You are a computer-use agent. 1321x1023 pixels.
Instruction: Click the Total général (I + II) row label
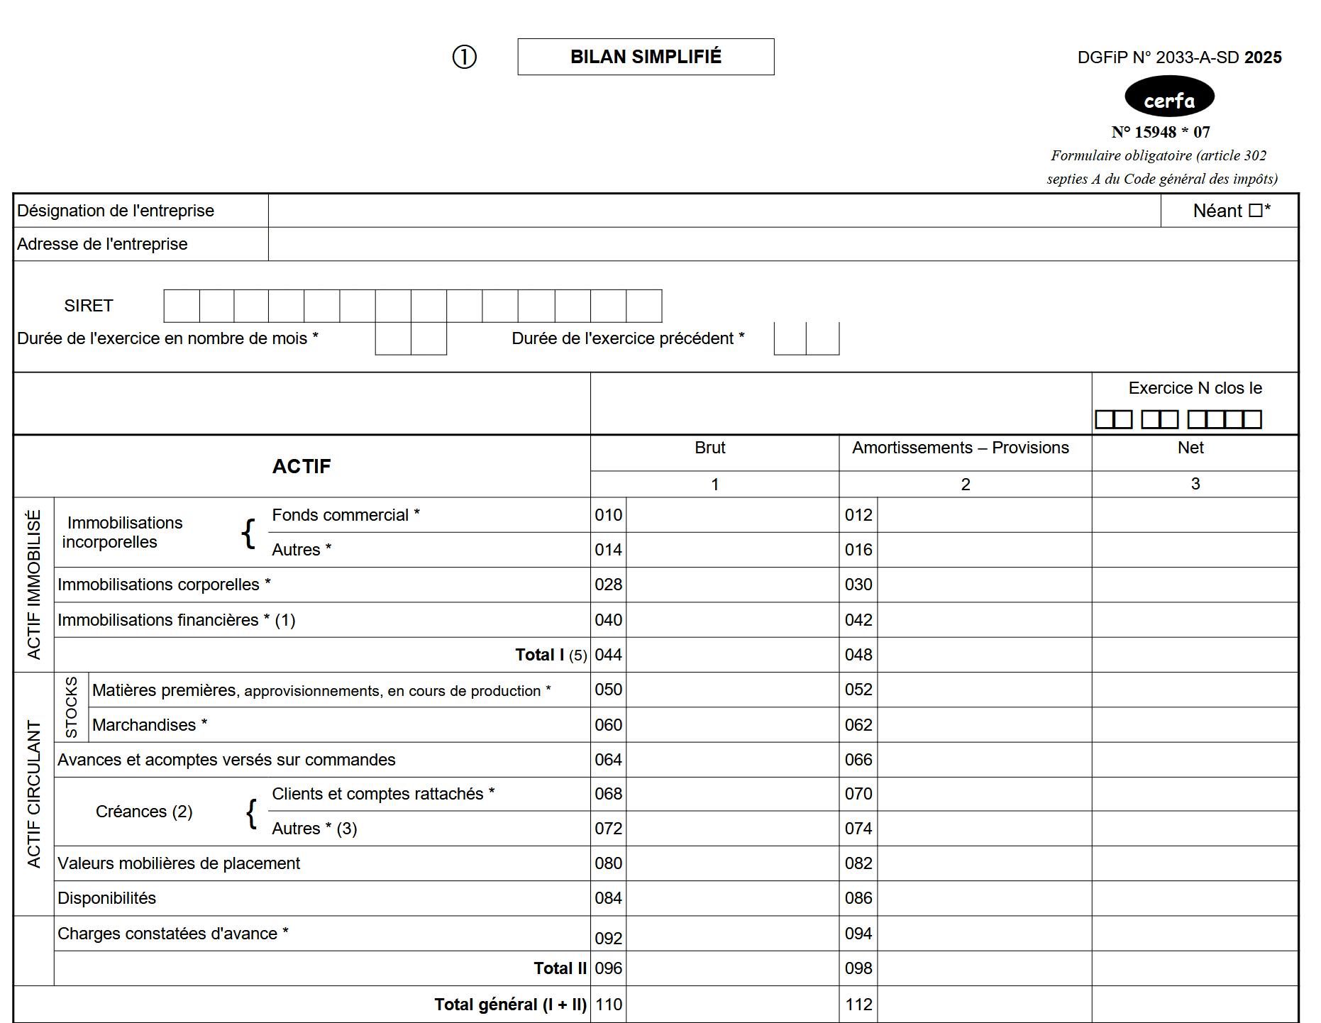tap(511, 1004)
